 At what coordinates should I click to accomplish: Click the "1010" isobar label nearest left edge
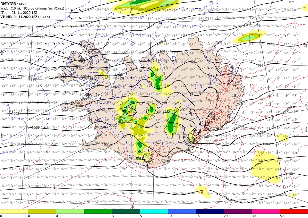click(53, 188)
